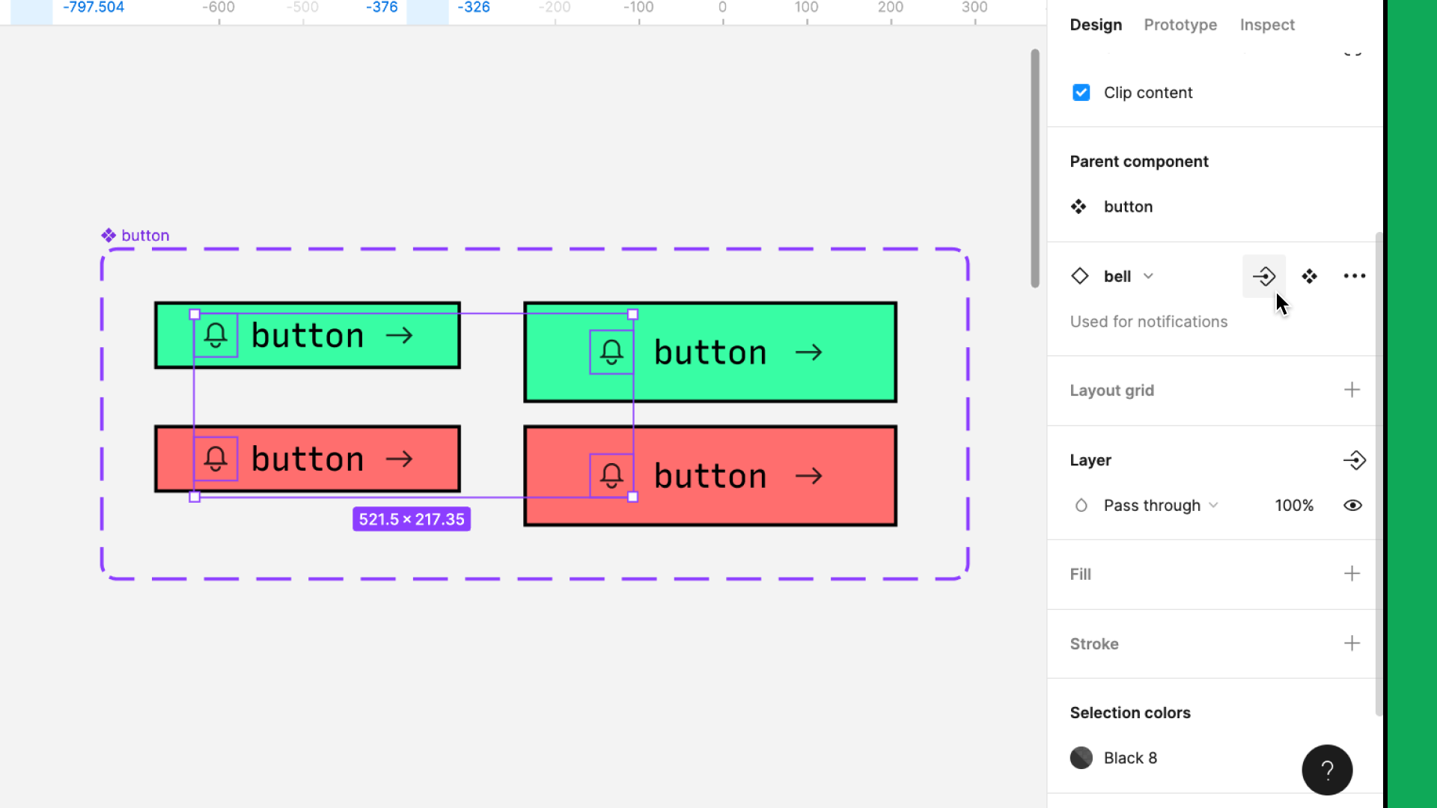The height and width of the screenshot is (808, 1437).
Task: Click the Fill add icon
Action: 1352,573
